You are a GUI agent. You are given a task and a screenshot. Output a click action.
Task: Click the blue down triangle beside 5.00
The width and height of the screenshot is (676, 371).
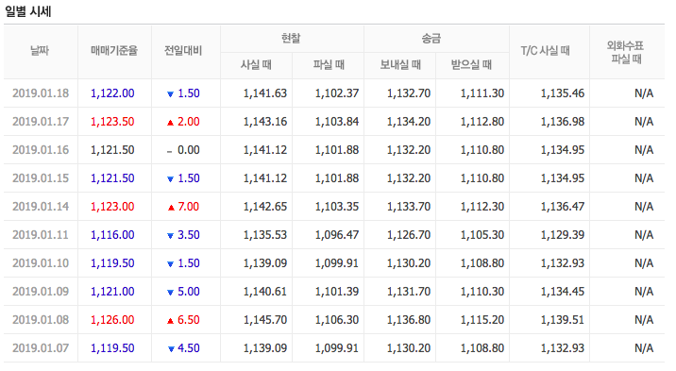(x=170, y=293)
